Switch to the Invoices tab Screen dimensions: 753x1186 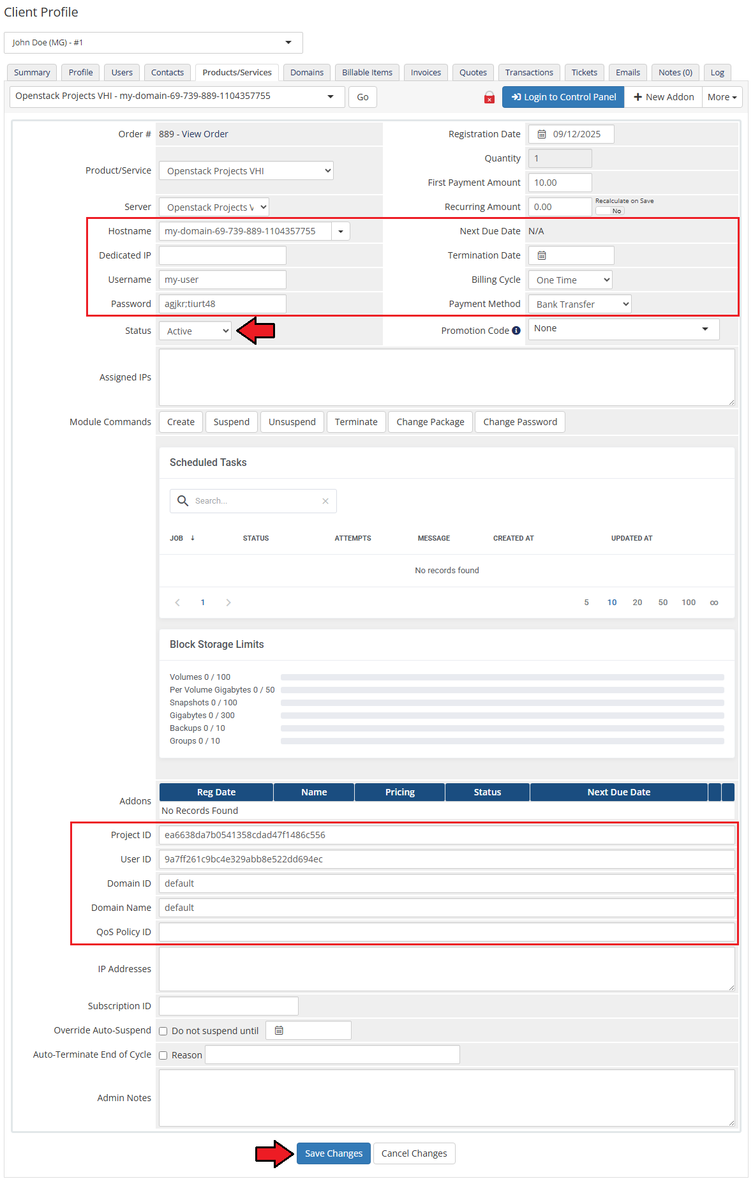pyautogui.click(x=426, y=73)
